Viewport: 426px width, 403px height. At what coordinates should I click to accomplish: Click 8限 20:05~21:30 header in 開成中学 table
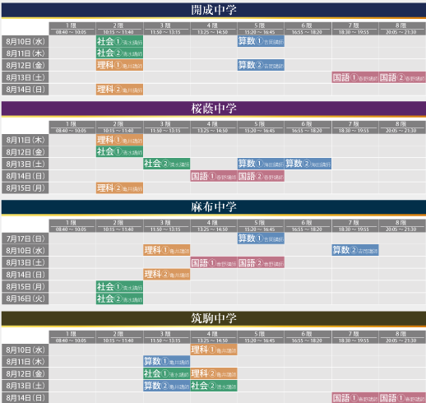[402, 29]
